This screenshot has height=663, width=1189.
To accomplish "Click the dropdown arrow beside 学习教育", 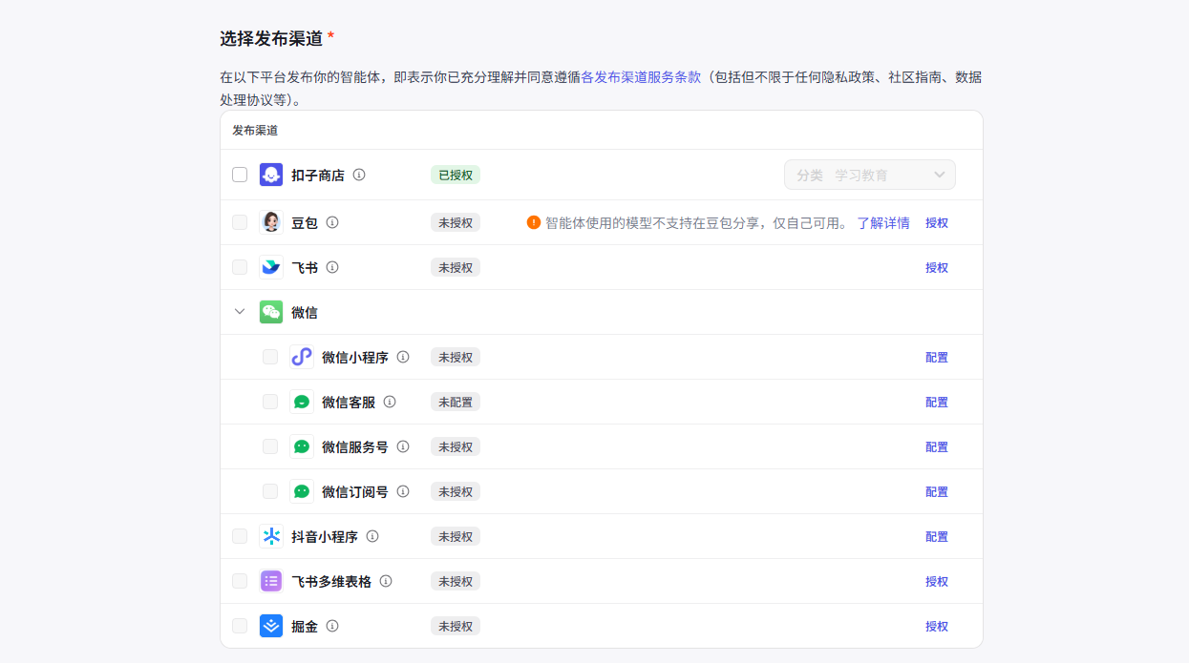I will pos(940,175).
